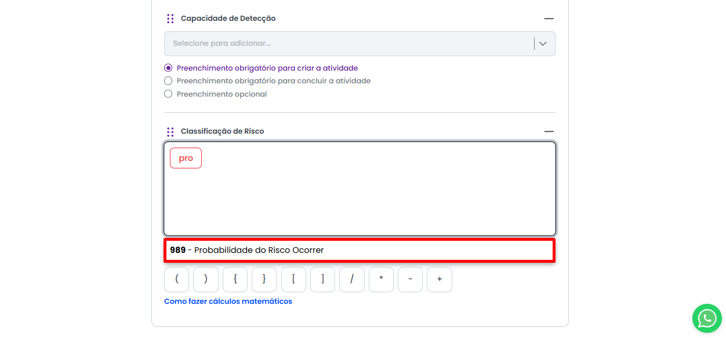Click drag handle beside Classificação de Risco
Image resolution: width=726 pixels, height=338 pixels.
(170, 131)
